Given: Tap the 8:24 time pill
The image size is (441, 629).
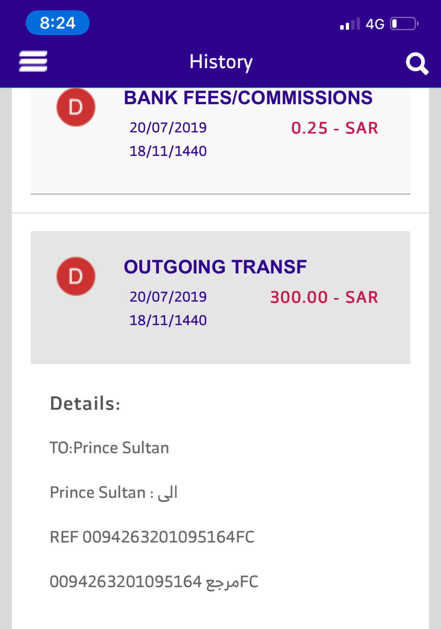Looking at the screenshot, I should [58, 23].
